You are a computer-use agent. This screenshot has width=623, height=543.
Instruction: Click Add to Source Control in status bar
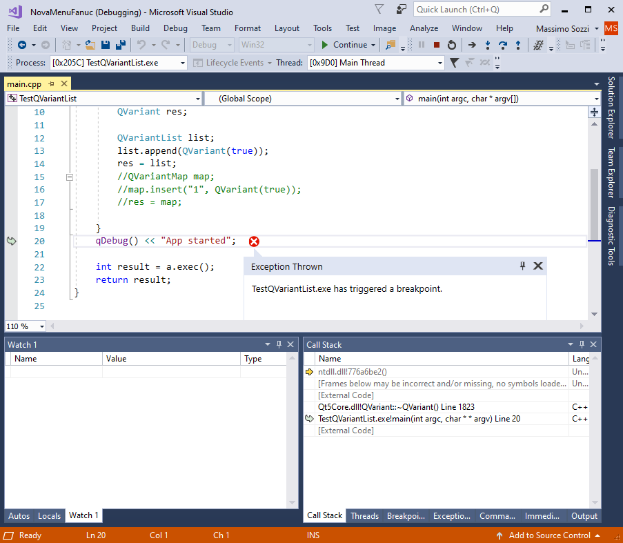coord(548,535)
